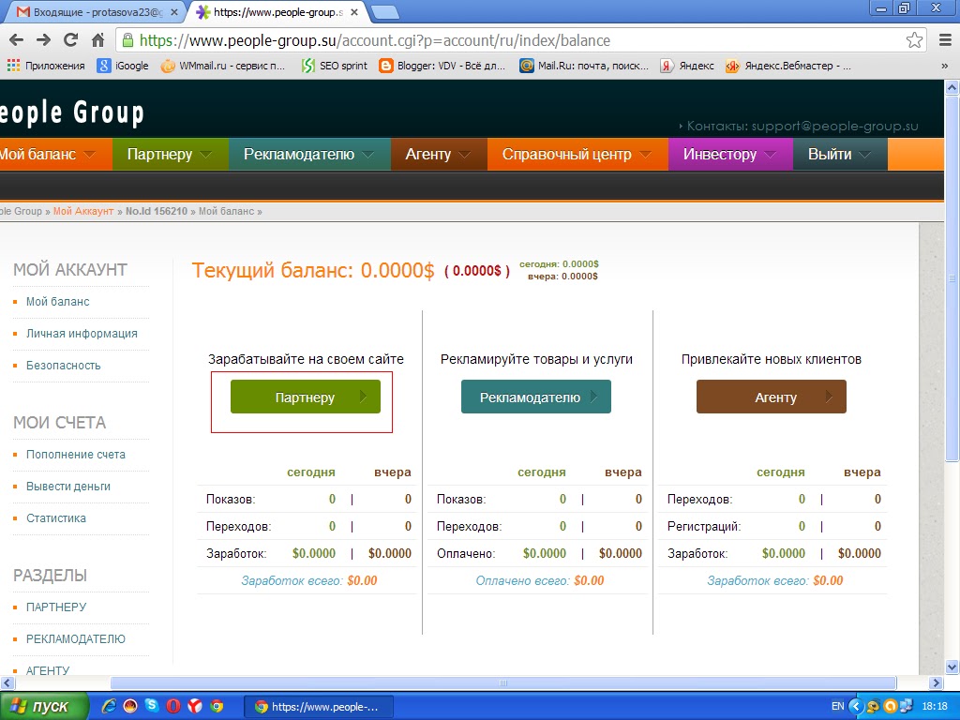
Task: Open the iGoogle bookmark
Action: tap(123, 66)
